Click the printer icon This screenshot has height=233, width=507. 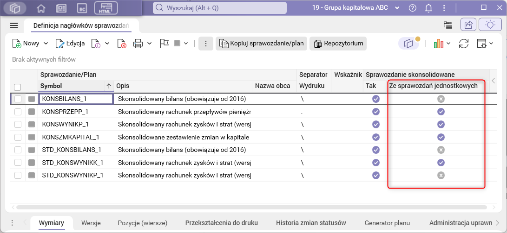tap(138, 44)
